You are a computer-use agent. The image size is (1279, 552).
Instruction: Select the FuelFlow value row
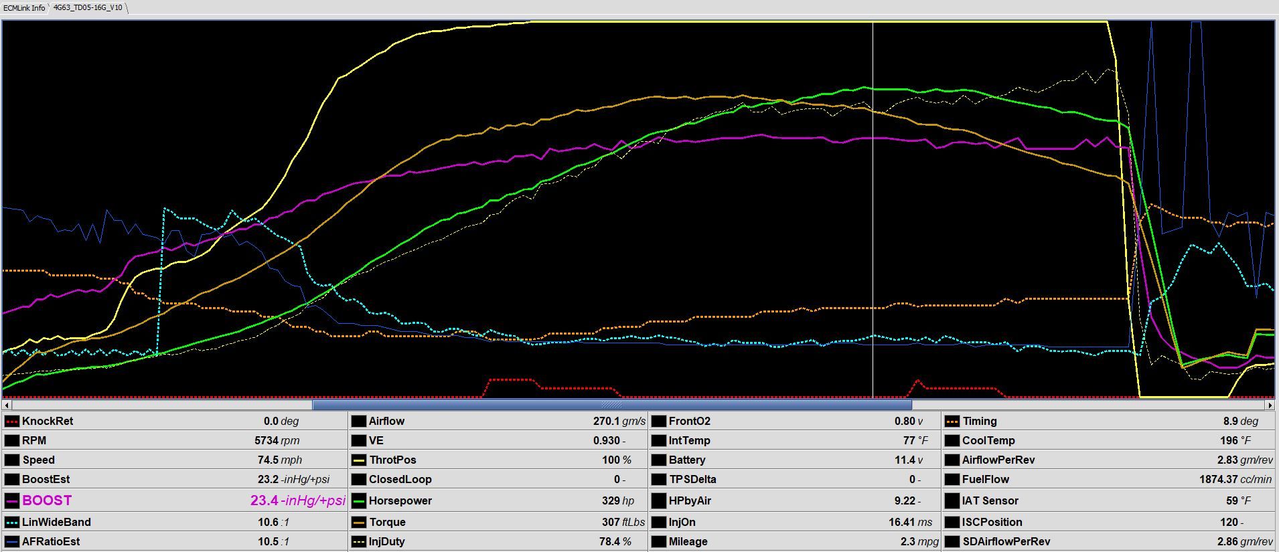[x=1109, y=480]
